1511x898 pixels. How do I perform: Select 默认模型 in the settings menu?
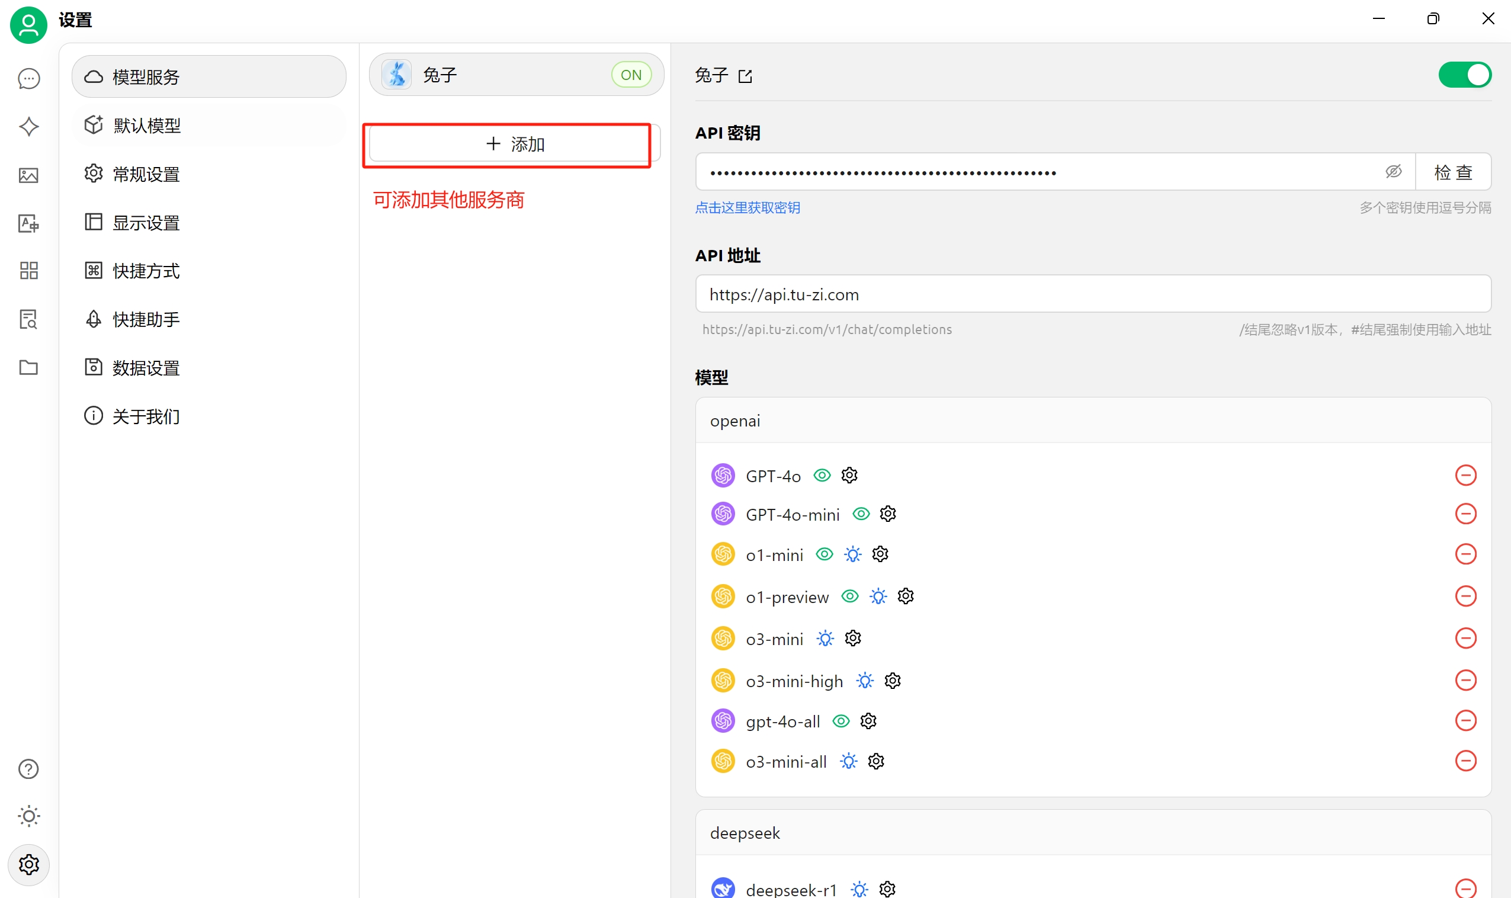point(147,125)
